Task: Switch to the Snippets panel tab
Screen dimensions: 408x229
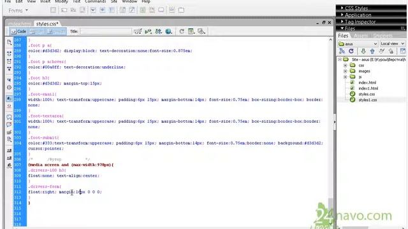Action: [382, 36]
